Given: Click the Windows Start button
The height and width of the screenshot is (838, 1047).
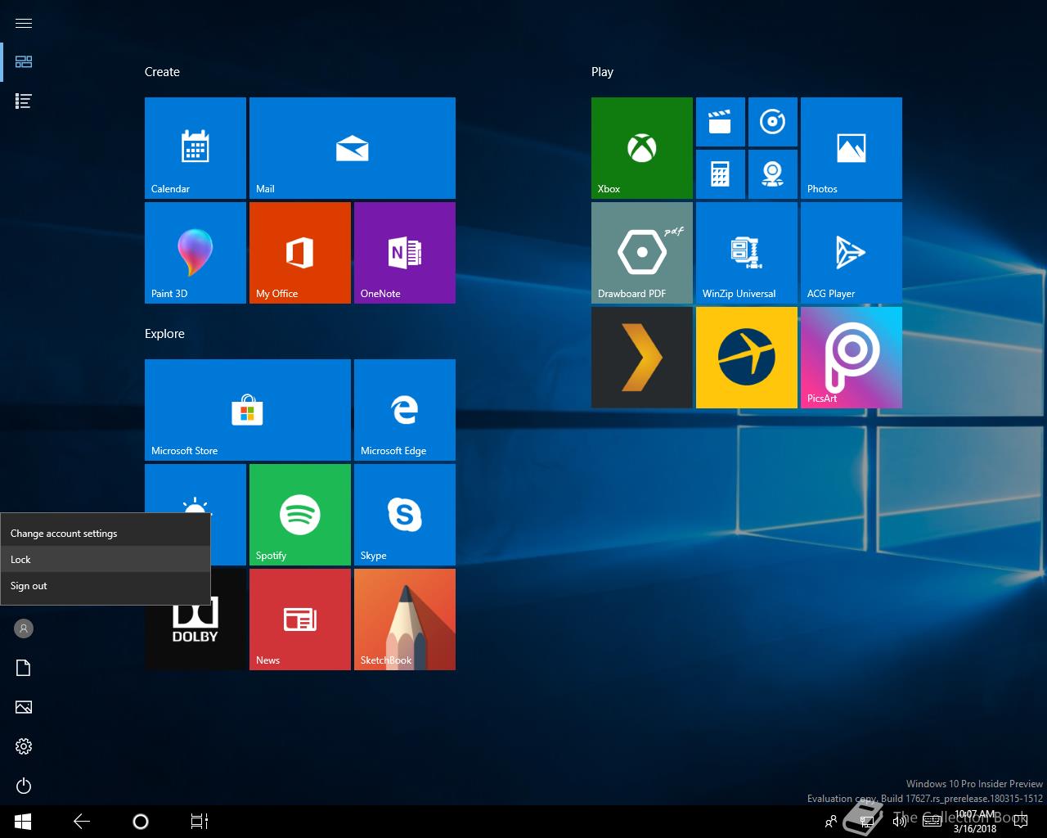Looking at the screenshot, I should [x=23, y=822].
